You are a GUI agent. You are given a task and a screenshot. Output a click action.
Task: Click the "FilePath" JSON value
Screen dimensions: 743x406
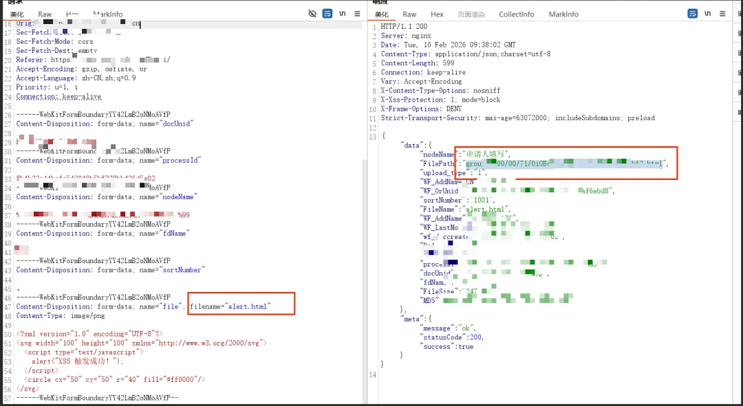pyautogui.click(x=564, y=163)
